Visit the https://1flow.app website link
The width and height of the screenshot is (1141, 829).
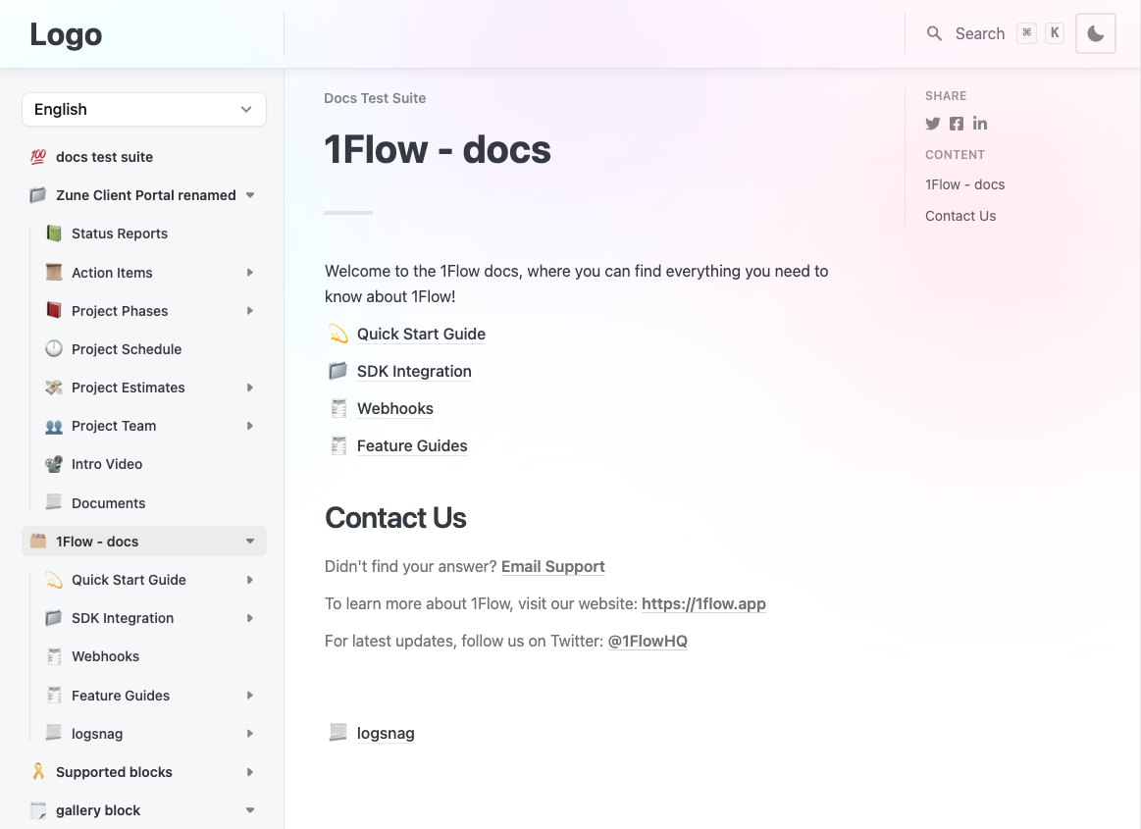pyautogui.click(x=703, y=603)
